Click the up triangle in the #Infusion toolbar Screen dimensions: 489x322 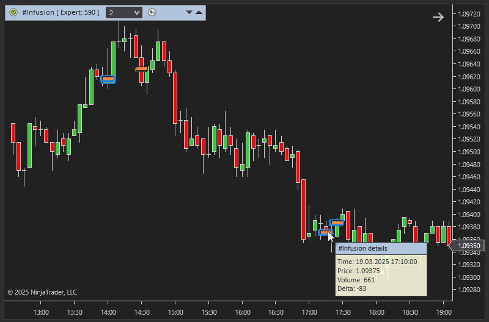(199, 12)
